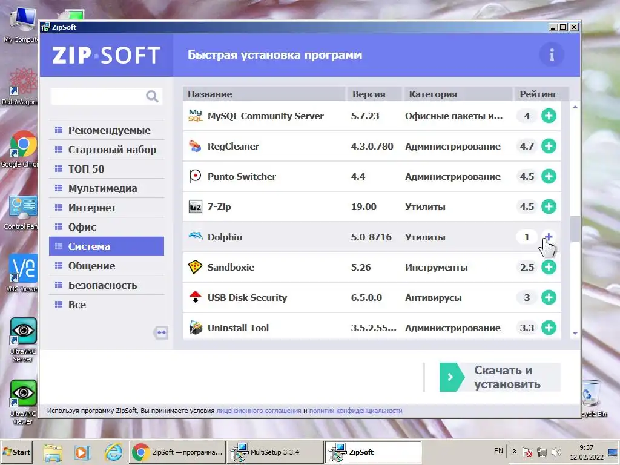The height and width of the screenshot is (465, 620).
Task: Click the 7-Zip program icon
Action: click(196, 206)
